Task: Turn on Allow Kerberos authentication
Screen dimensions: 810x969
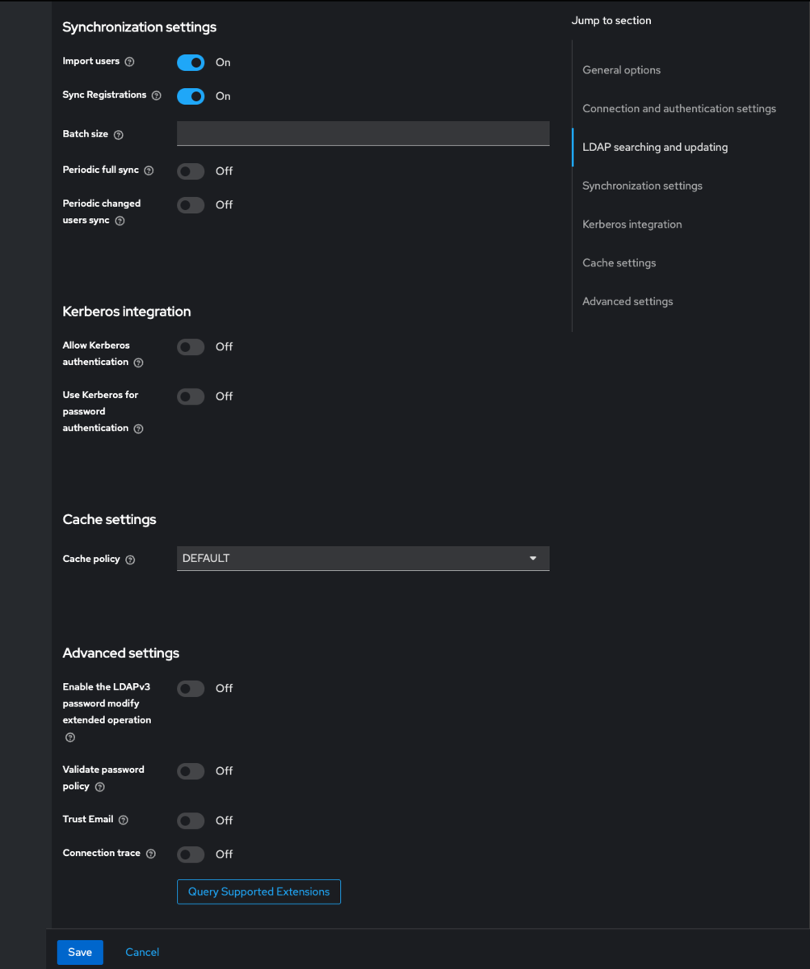Action: 191,346
